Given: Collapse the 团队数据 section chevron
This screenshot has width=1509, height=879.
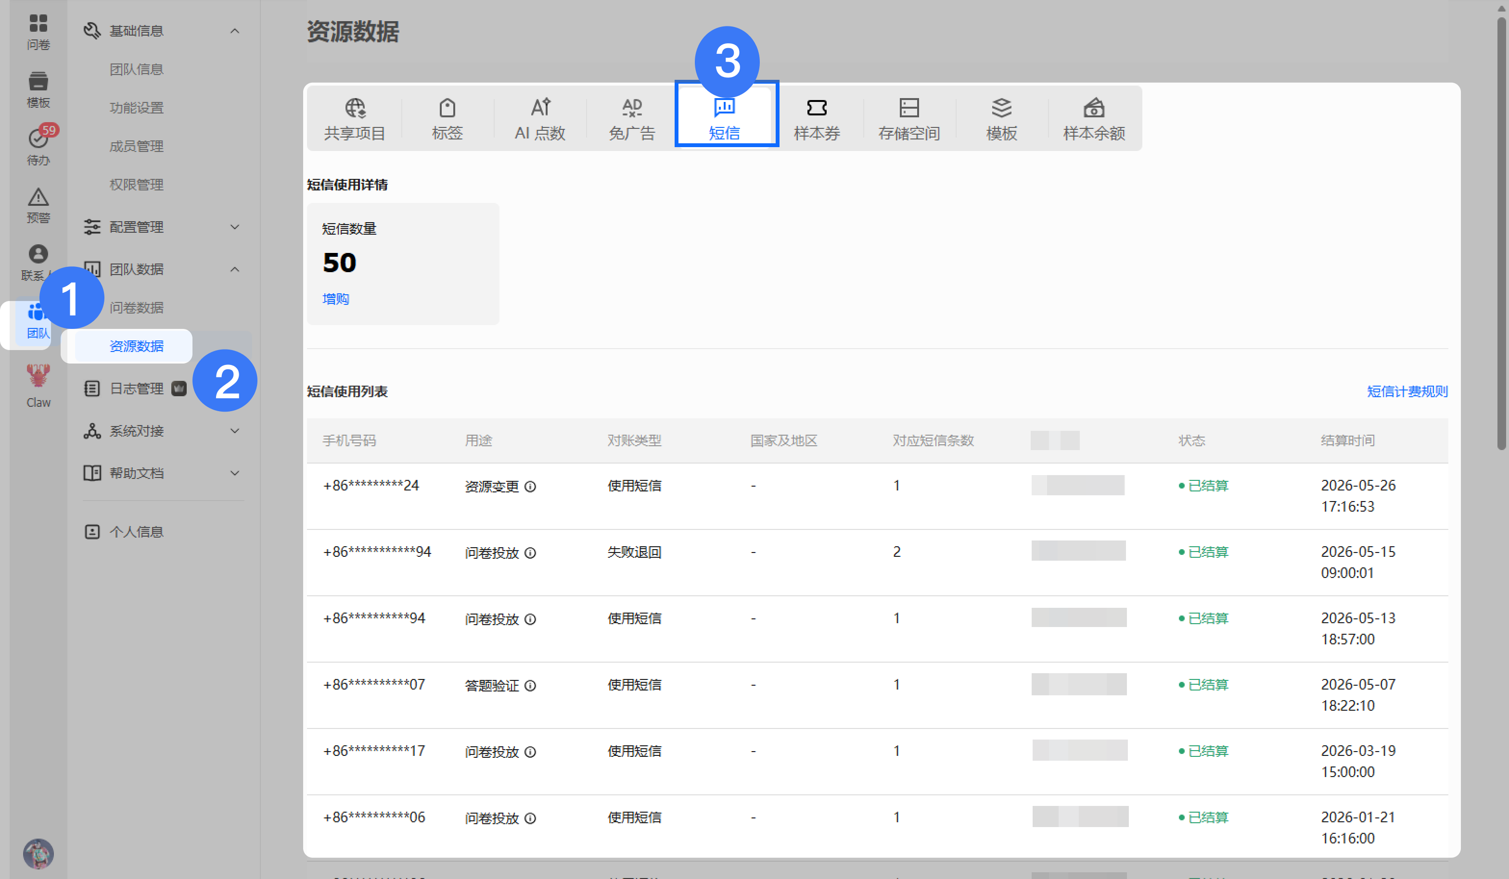Looking at the screenshot, I should tap(235, 269).
